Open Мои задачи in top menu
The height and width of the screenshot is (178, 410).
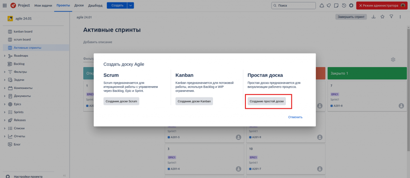[43, 6]
